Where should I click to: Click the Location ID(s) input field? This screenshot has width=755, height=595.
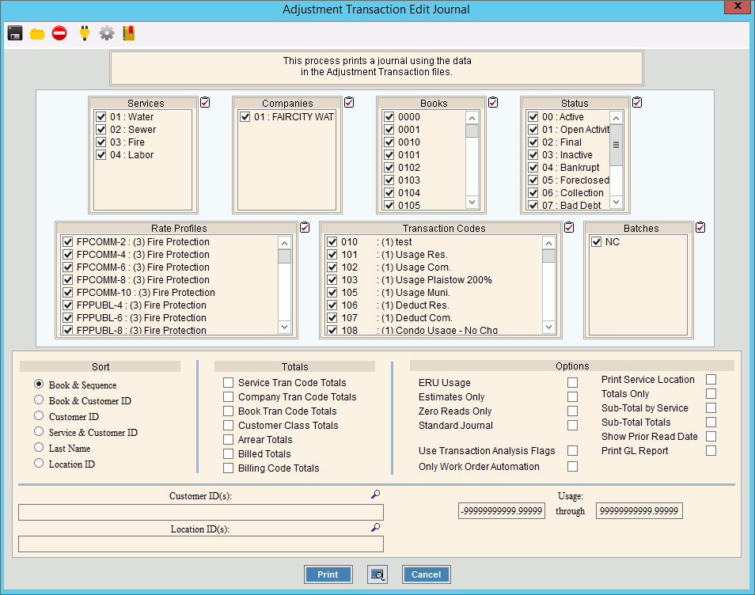201,544
